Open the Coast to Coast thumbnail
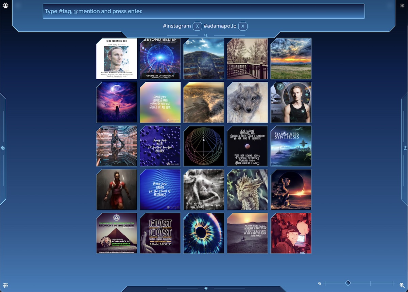Screen dimensions: 408x292 point(160,233)
